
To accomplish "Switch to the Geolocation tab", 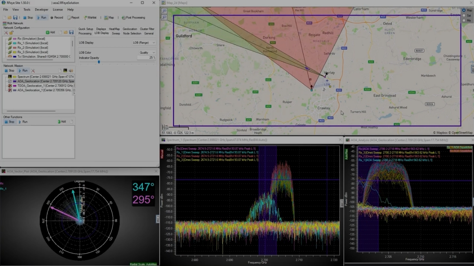I will [130, 29].
